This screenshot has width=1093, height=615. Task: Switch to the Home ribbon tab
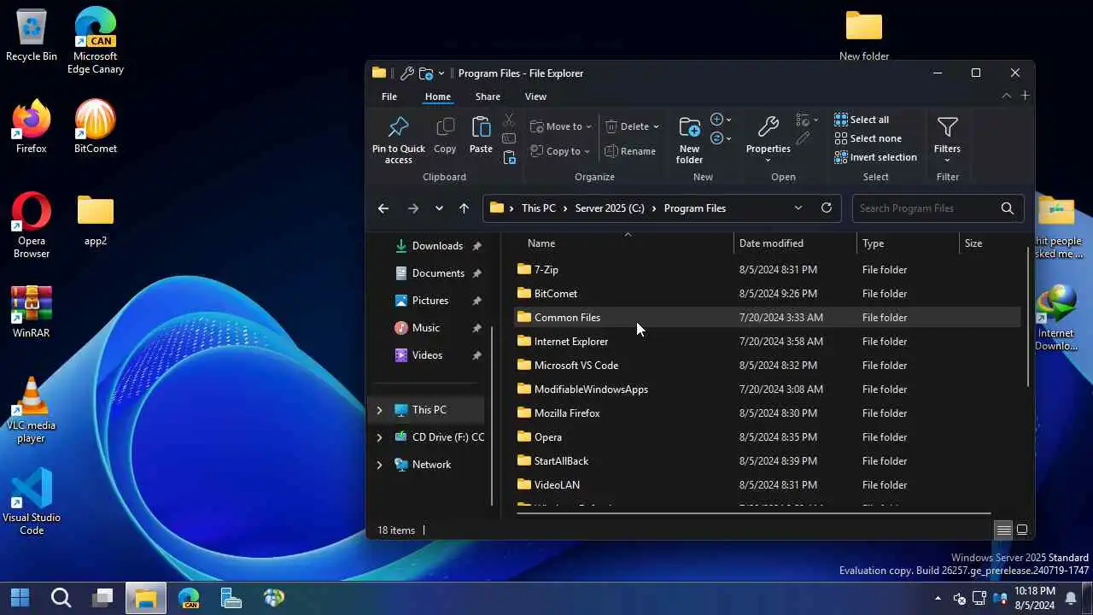[437, 97]
